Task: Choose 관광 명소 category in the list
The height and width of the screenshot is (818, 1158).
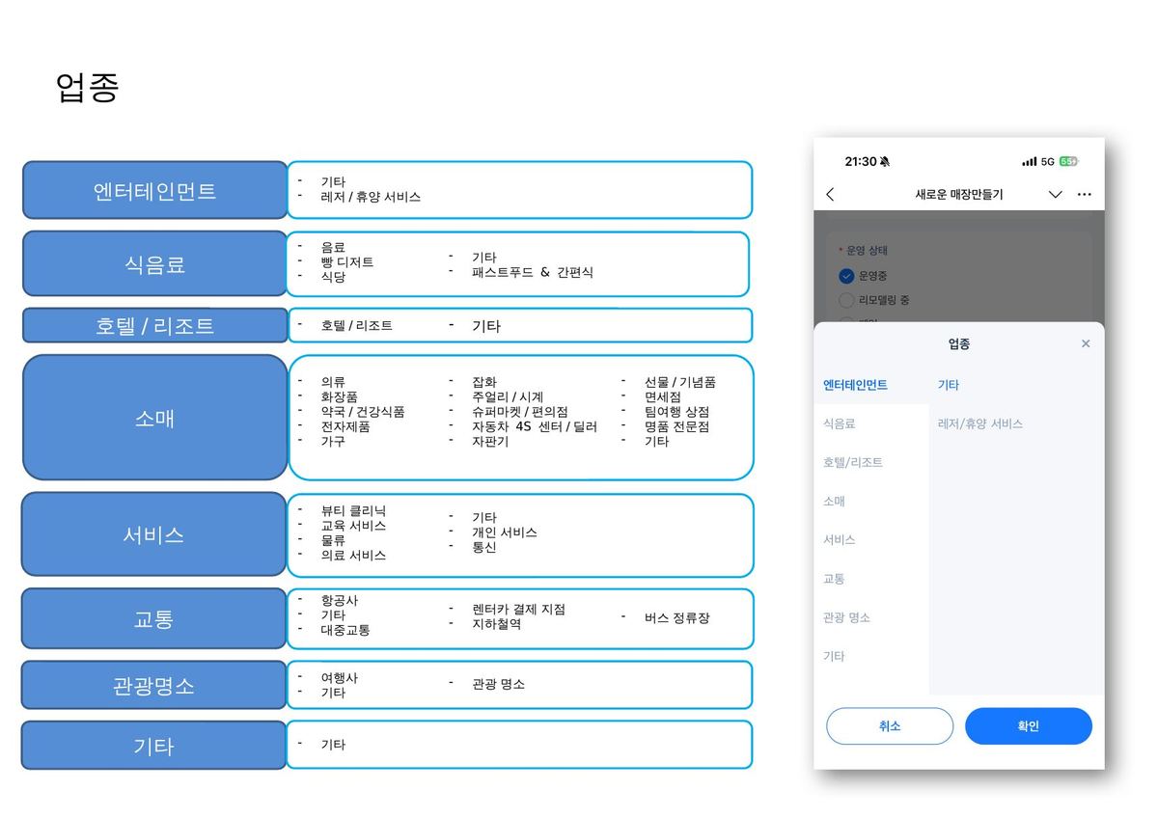Action: [846, 617]
